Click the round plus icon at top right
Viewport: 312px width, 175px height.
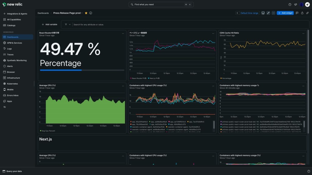(307, 4)
